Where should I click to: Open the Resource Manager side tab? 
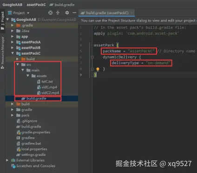2,52
